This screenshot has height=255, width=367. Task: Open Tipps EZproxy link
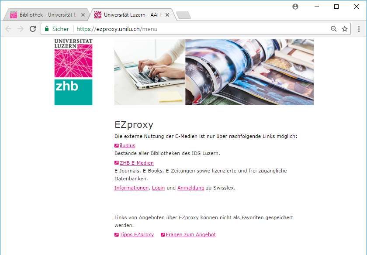137,234
